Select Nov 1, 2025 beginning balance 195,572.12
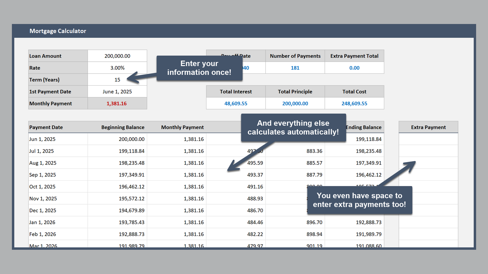 coord(117,199)
